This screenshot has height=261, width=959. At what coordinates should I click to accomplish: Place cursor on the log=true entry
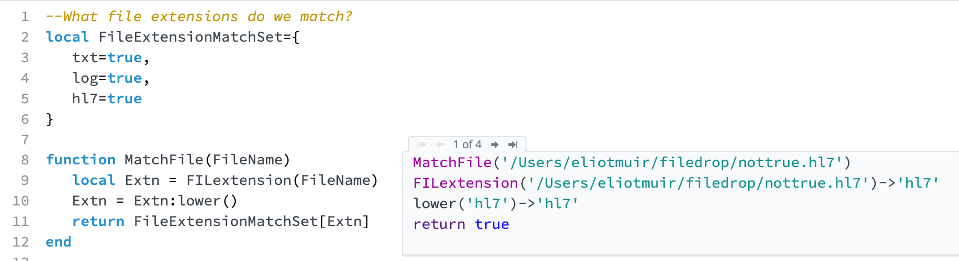(x=110, y=78)
